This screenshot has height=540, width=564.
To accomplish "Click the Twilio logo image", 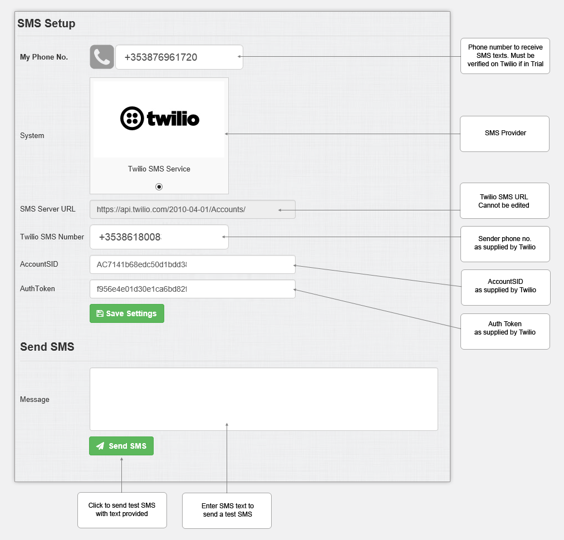I will [x=159, y=119].
